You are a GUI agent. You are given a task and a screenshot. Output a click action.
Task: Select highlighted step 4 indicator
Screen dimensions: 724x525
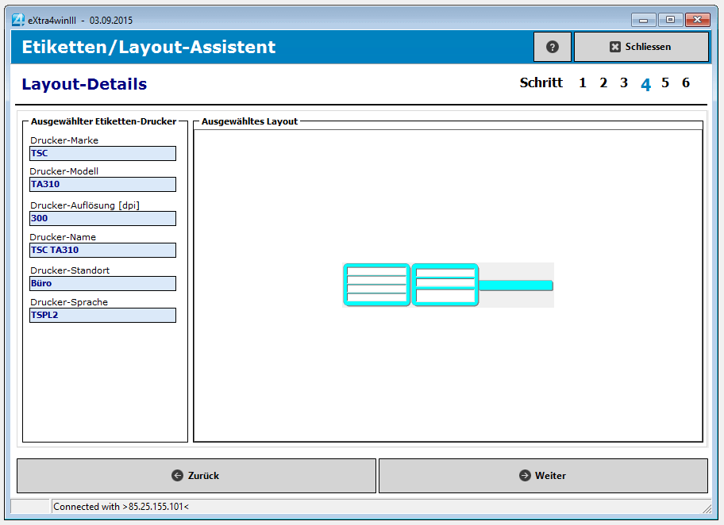pos(645,84)
